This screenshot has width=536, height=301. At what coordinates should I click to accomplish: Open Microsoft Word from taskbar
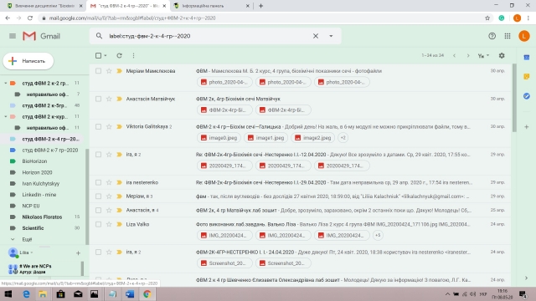click(130, 293)
